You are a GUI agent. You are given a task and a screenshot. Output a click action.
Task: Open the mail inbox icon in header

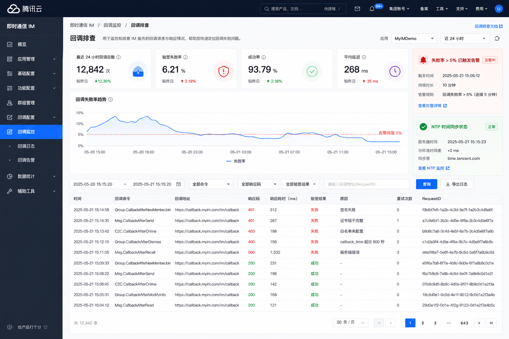point(357,9)
